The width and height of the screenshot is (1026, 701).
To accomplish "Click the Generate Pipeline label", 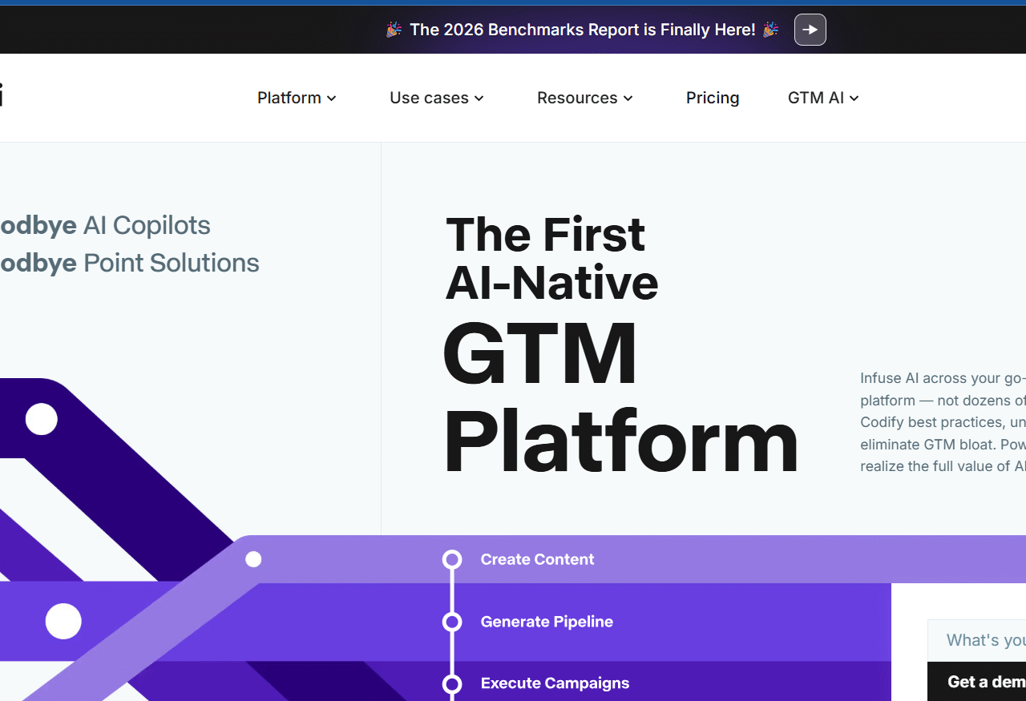I will (547, 622).
